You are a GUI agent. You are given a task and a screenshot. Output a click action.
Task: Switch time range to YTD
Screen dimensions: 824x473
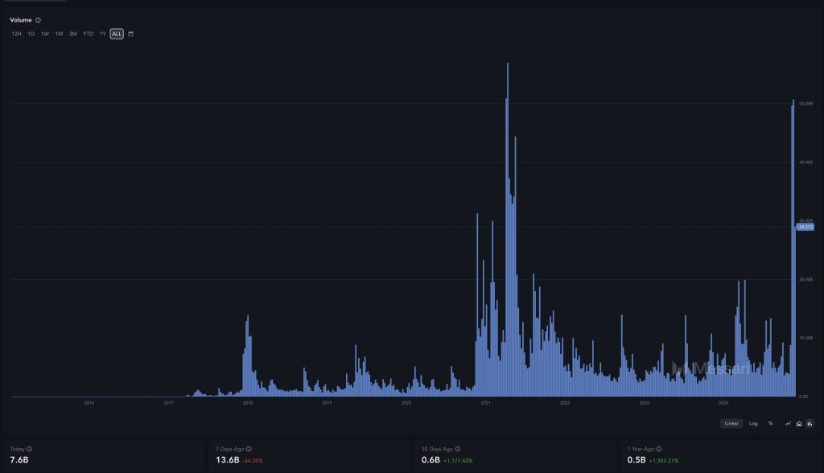point(88,34)
